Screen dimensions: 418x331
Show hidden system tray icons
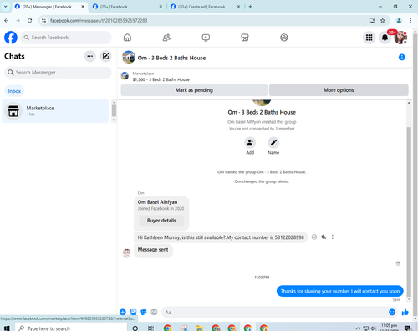(x=358, y=328)
